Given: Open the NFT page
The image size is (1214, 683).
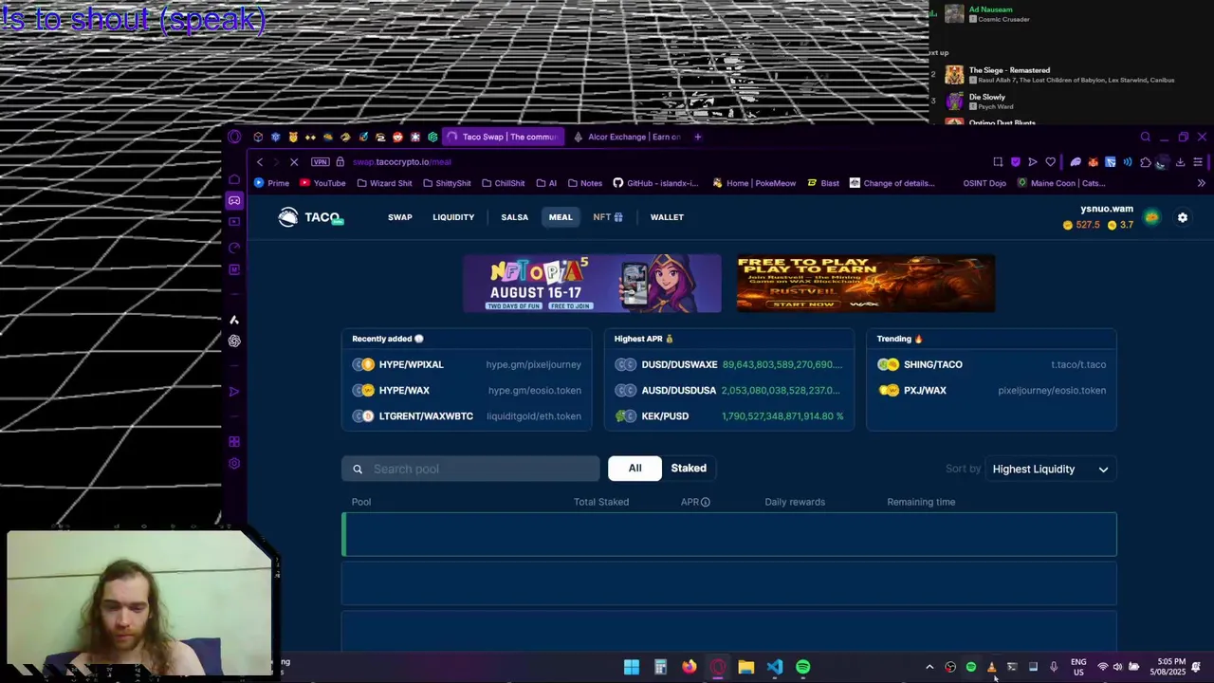Looking at the screenshot, I should [608, 217].
